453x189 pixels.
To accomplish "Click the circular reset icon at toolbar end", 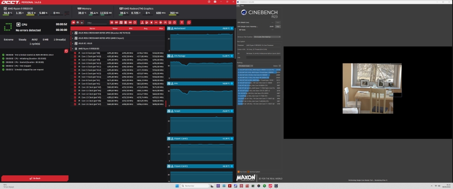I will [188, 22].
